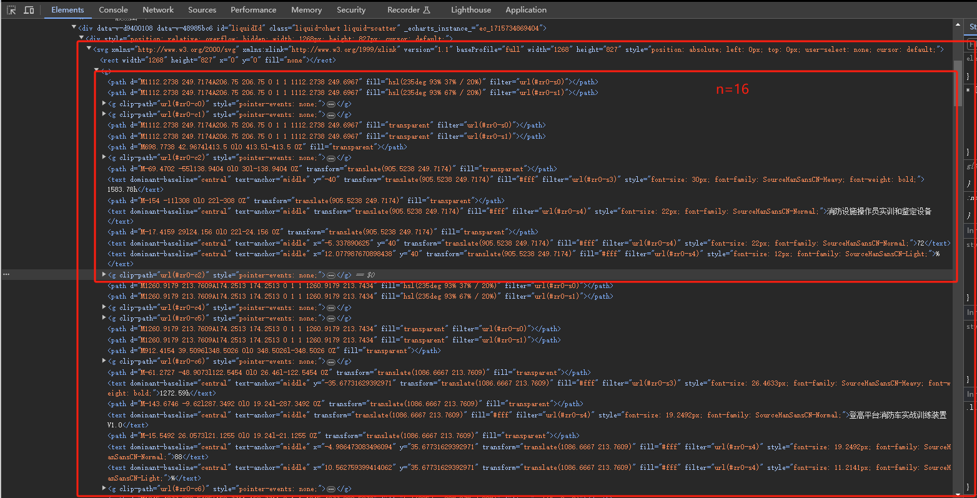Select the path row starting M-154 -11l308
The image size is (977, 498).
pos(305,201)
